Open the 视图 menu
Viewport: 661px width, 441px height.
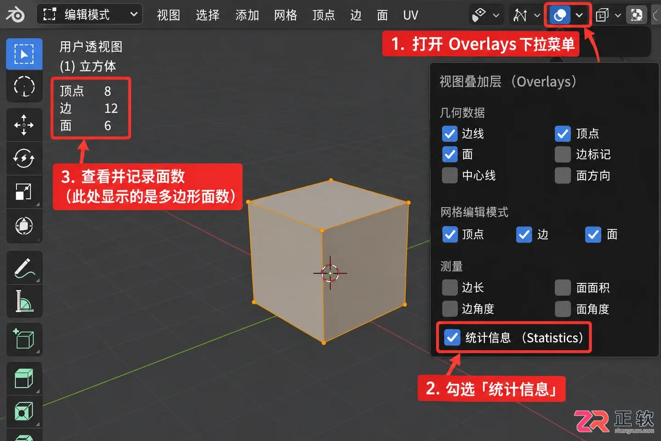click(x=168, y=15)
